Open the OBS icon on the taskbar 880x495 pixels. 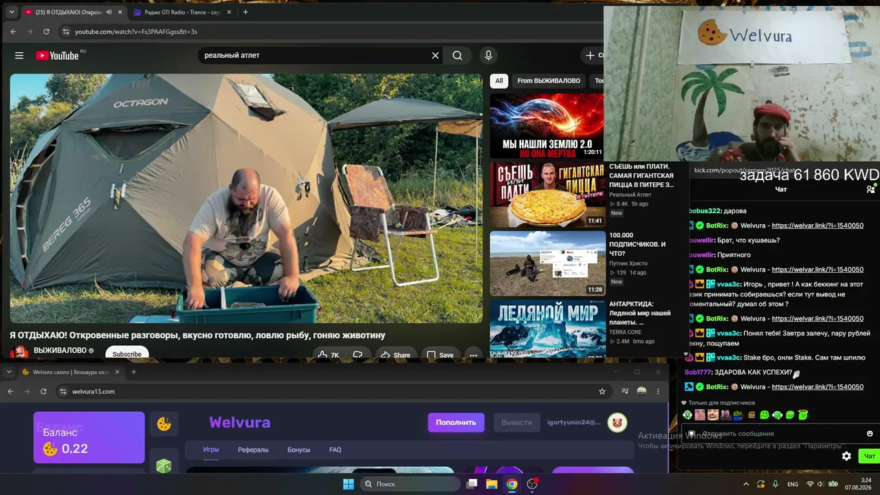(x=532, y=484)
